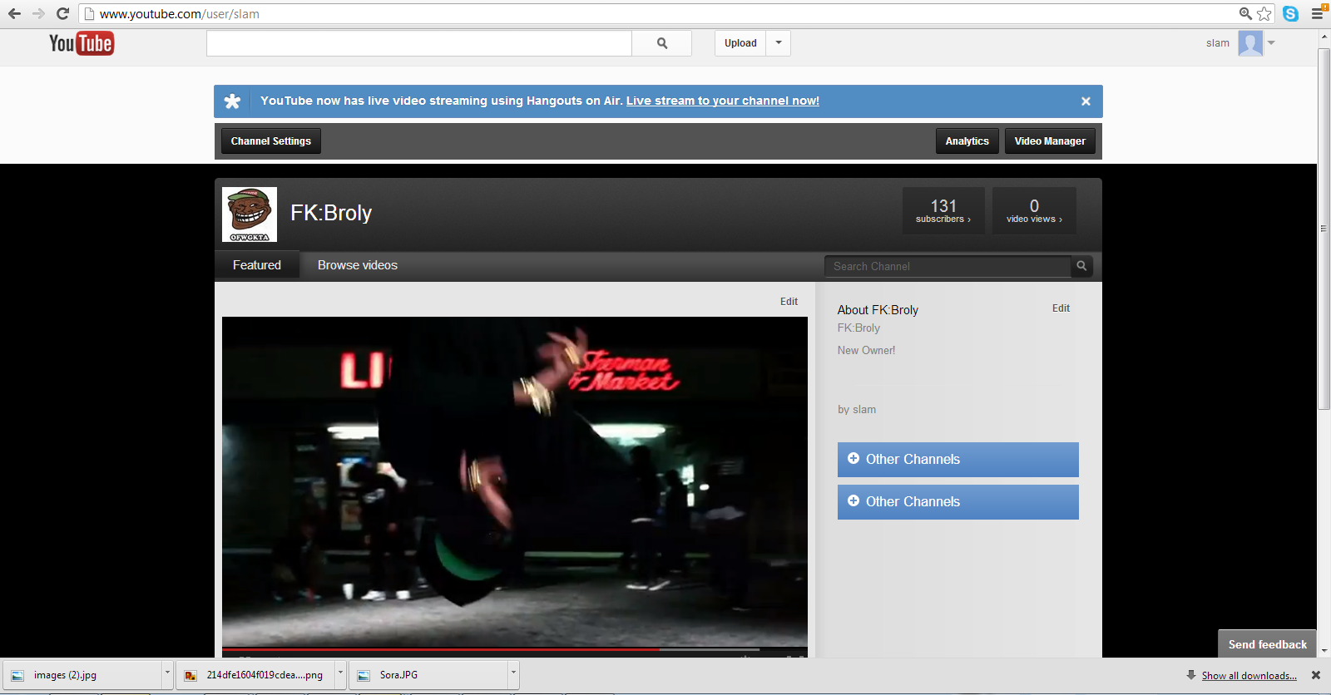Open dropdown arrow for images (2).jpg download

coord(167,675)
